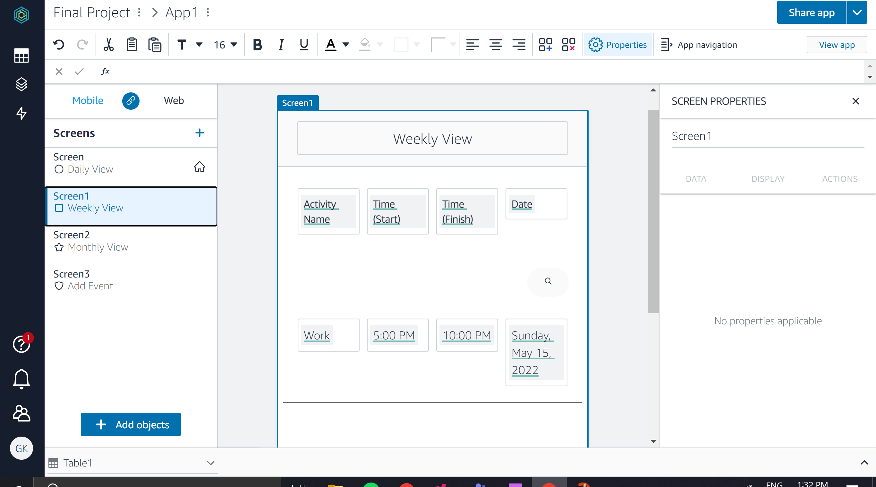
Task: Open the Tables panel in the left sidebar
Action: coord(21,56)
